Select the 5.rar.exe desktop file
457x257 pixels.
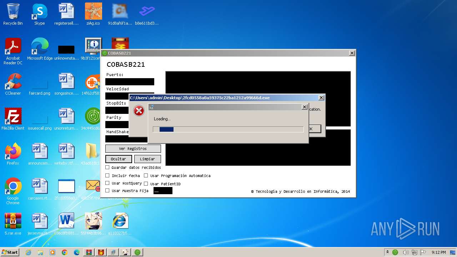tap(13, 224)
